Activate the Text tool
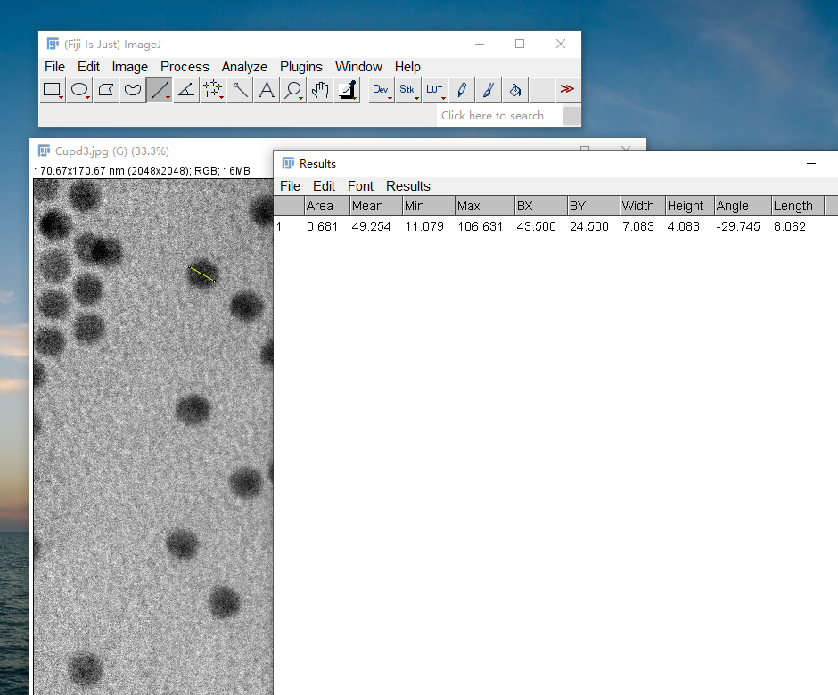838x695 pixels. tap(266, 89)
